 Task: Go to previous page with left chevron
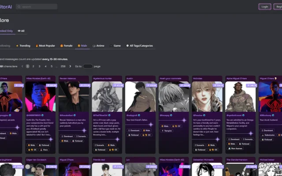pos(22,66)
